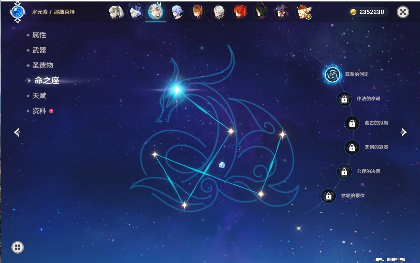Click the red alert badge beside 资料
This screenshot has height=263, width=420.
51,111
